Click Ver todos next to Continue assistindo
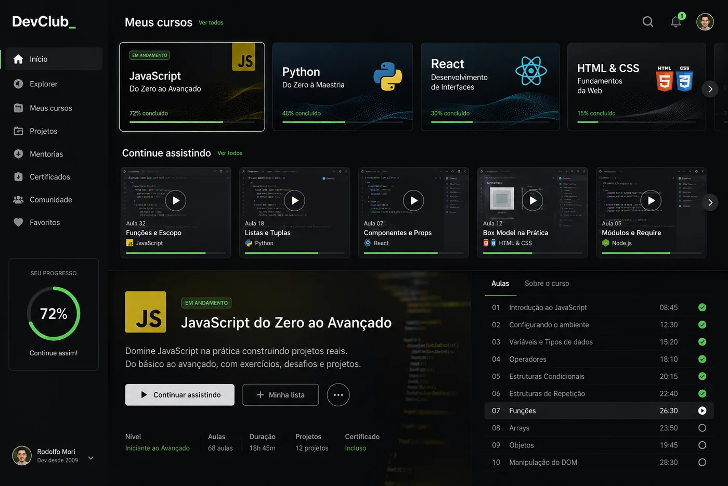The height and width of the screenshot is (486, 728). coord(230,153)
